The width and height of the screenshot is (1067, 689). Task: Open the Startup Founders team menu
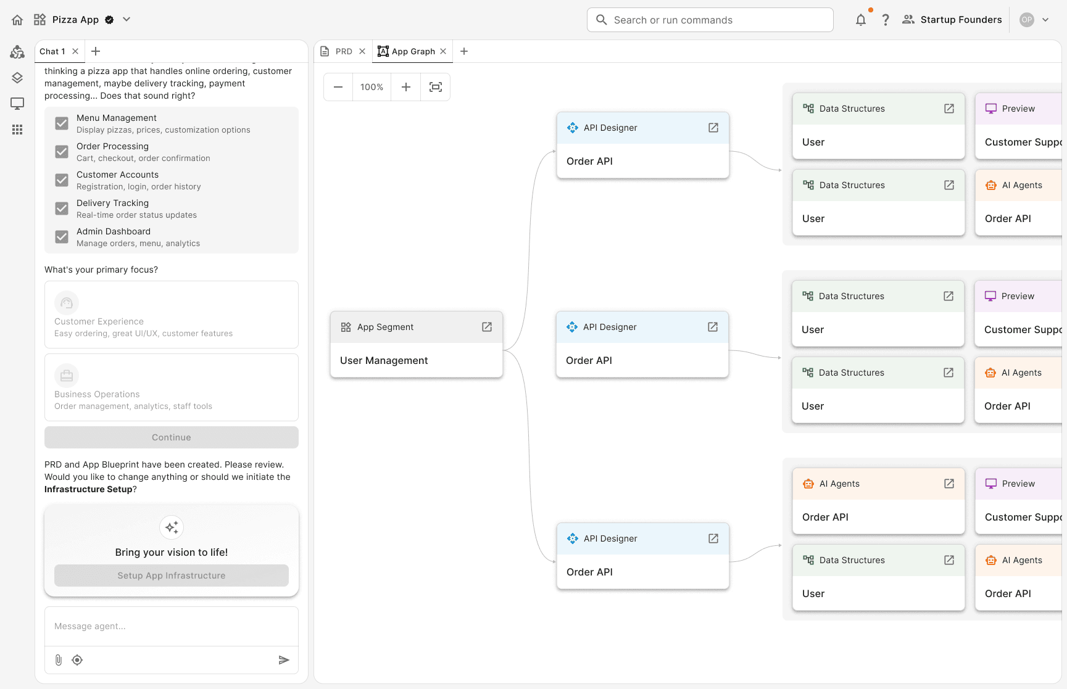(x=952, y=20)
